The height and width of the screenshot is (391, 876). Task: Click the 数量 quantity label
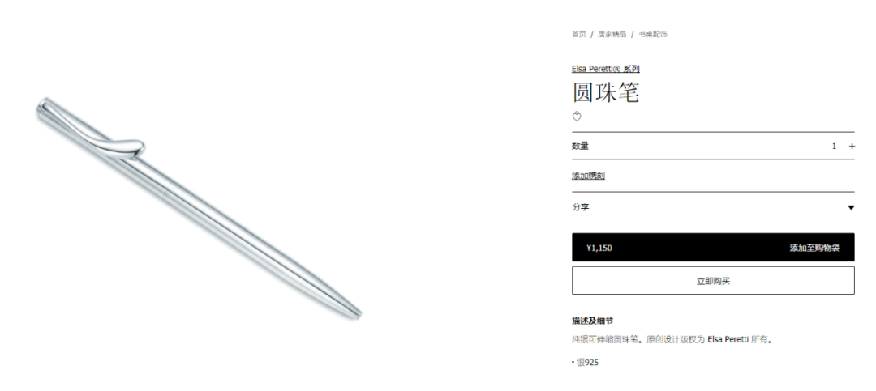pos(580,147)
